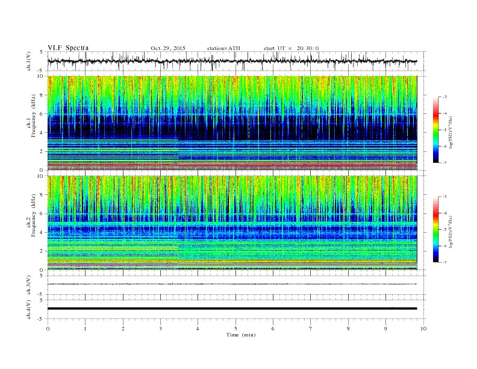Click time axis tick label '9'
Viewport: 477px width, 369px height.
(385, 329)
